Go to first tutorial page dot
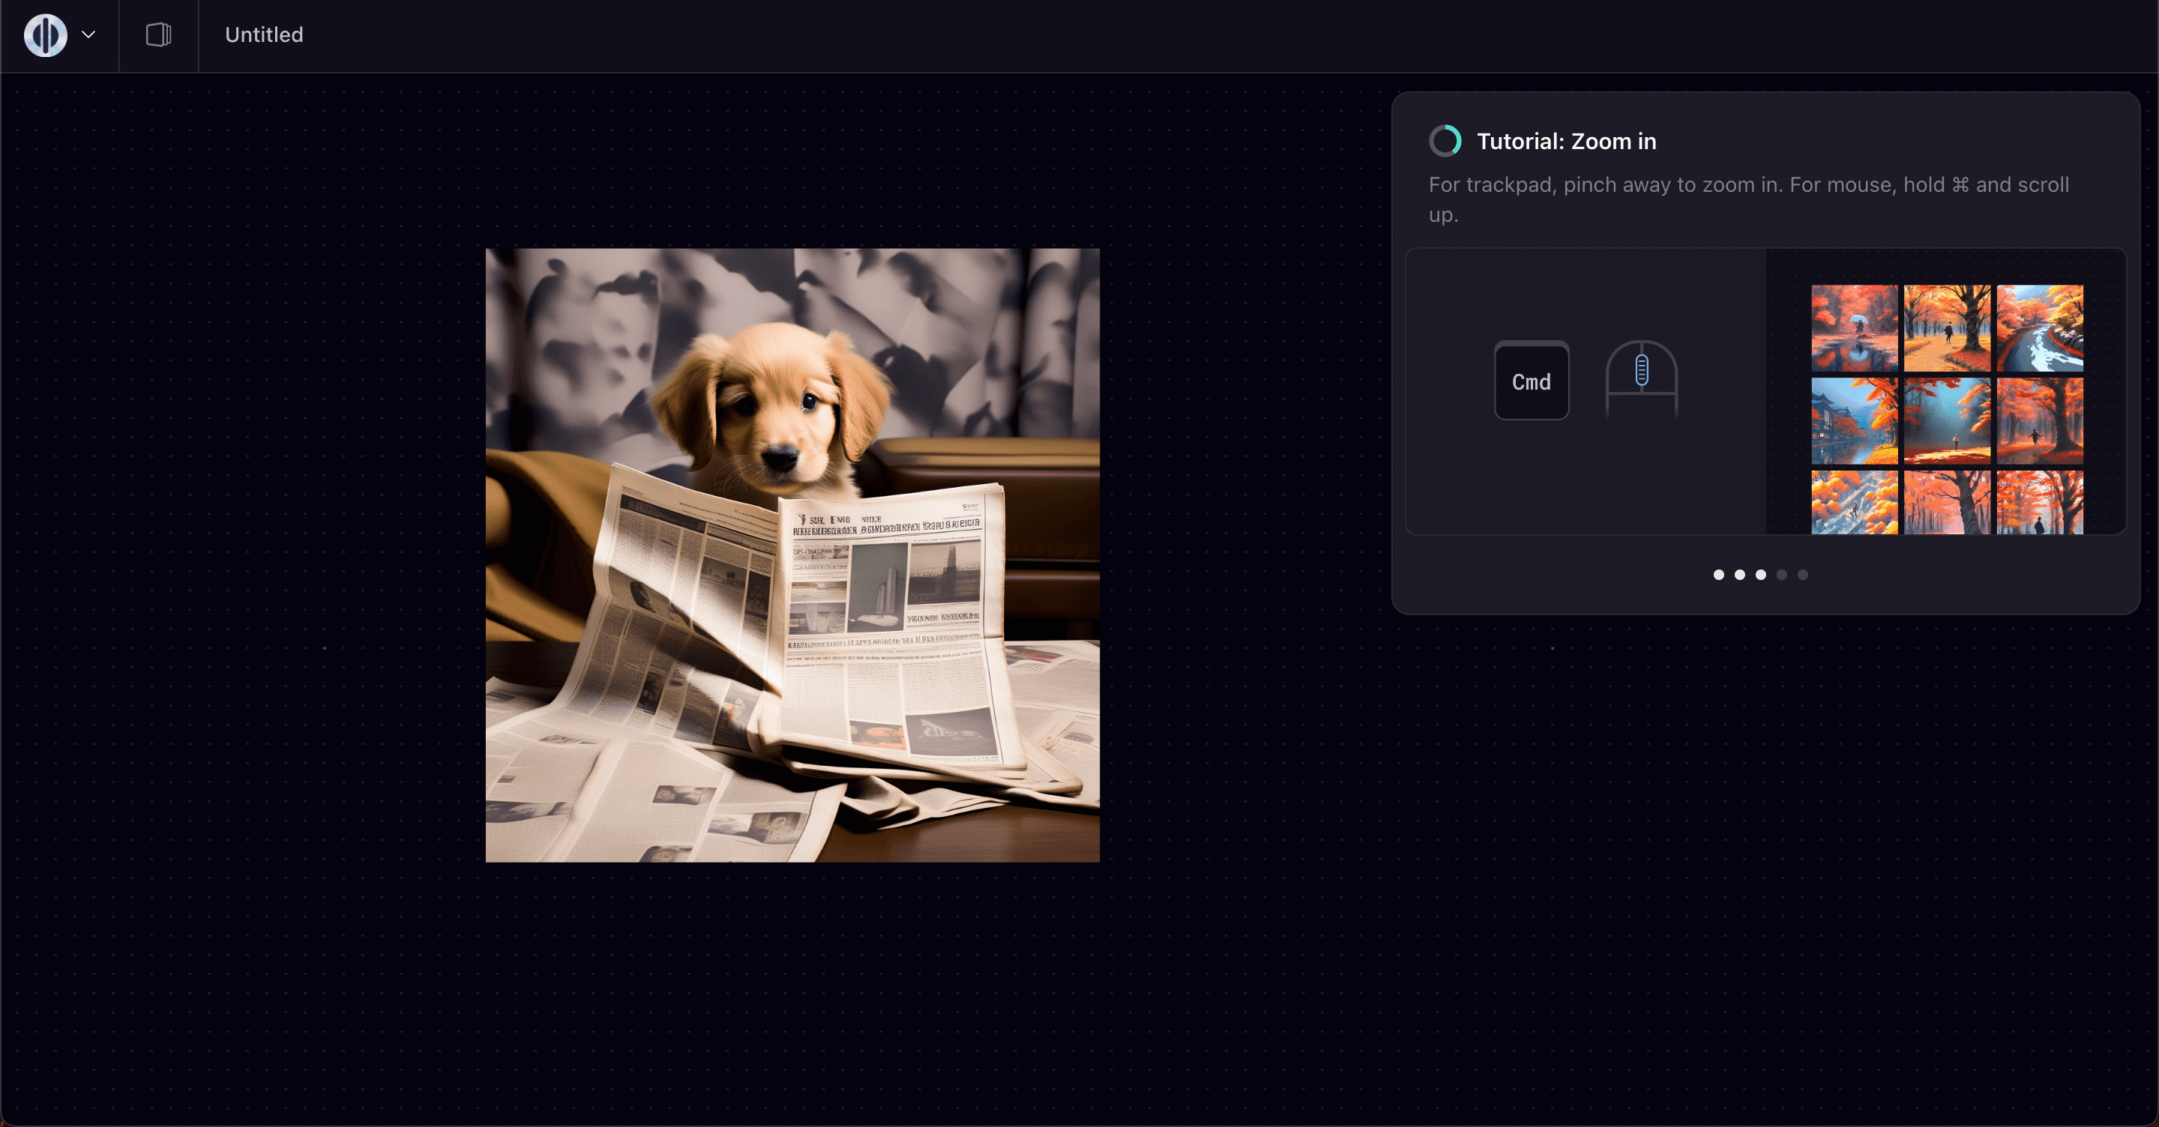The width and height of the screenshot is (2159, 1127). pyautogui.click(x=1718, y=575)
